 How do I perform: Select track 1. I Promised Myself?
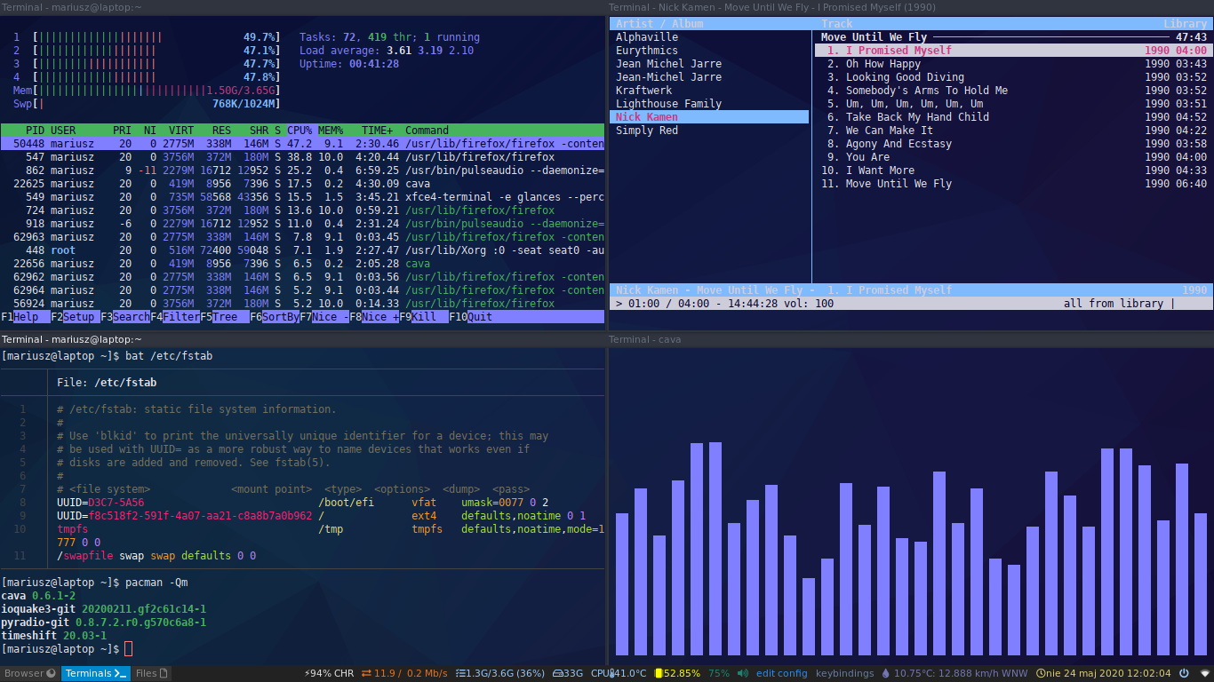[1013, 51]
